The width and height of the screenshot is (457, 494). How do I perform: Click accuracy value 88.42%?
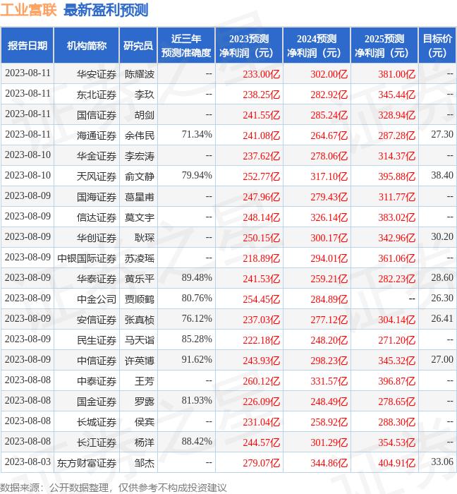(197, 442)
